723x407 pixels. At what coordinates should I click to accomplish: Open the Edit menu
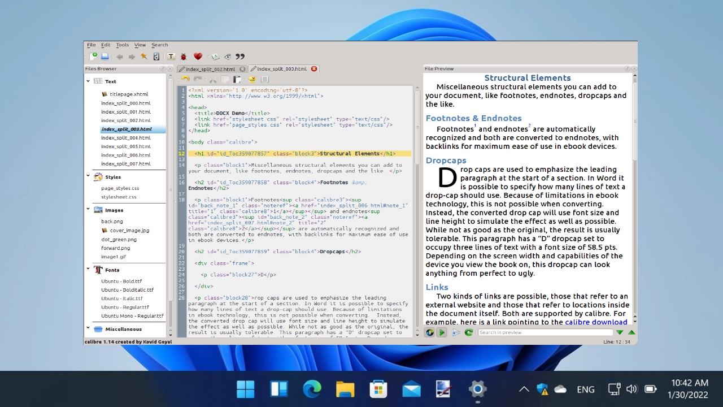tap(106, 45)
